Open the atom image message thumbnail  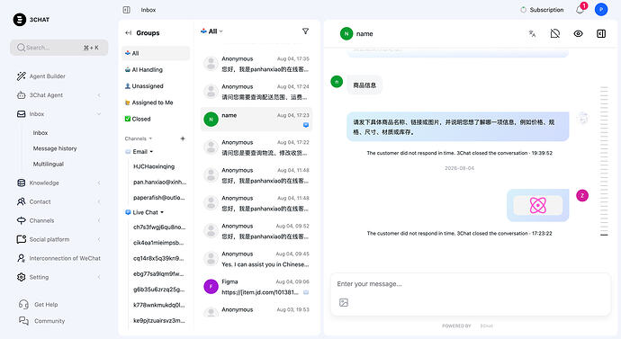[x=538, y=205]
